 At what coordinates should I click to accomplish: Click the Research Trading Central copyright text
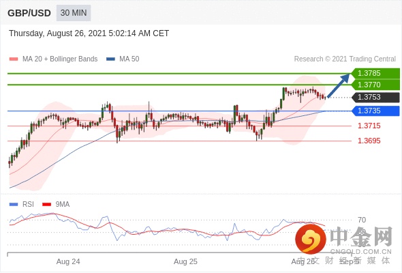tap(345, 59)
